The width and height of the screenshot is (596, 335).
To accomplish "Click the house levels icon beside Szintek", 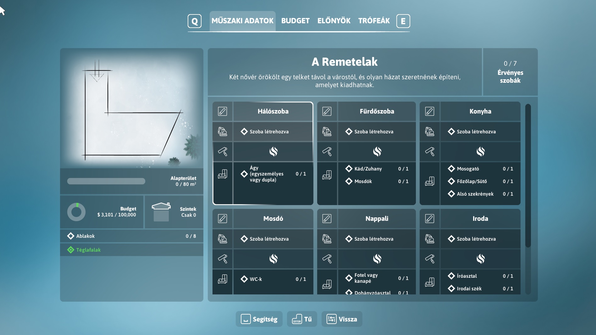I will tap(161, 212).
